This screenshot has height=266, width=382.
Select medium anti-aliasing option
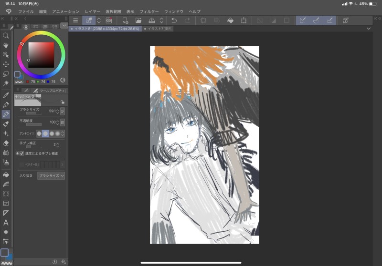click(52, 133)
